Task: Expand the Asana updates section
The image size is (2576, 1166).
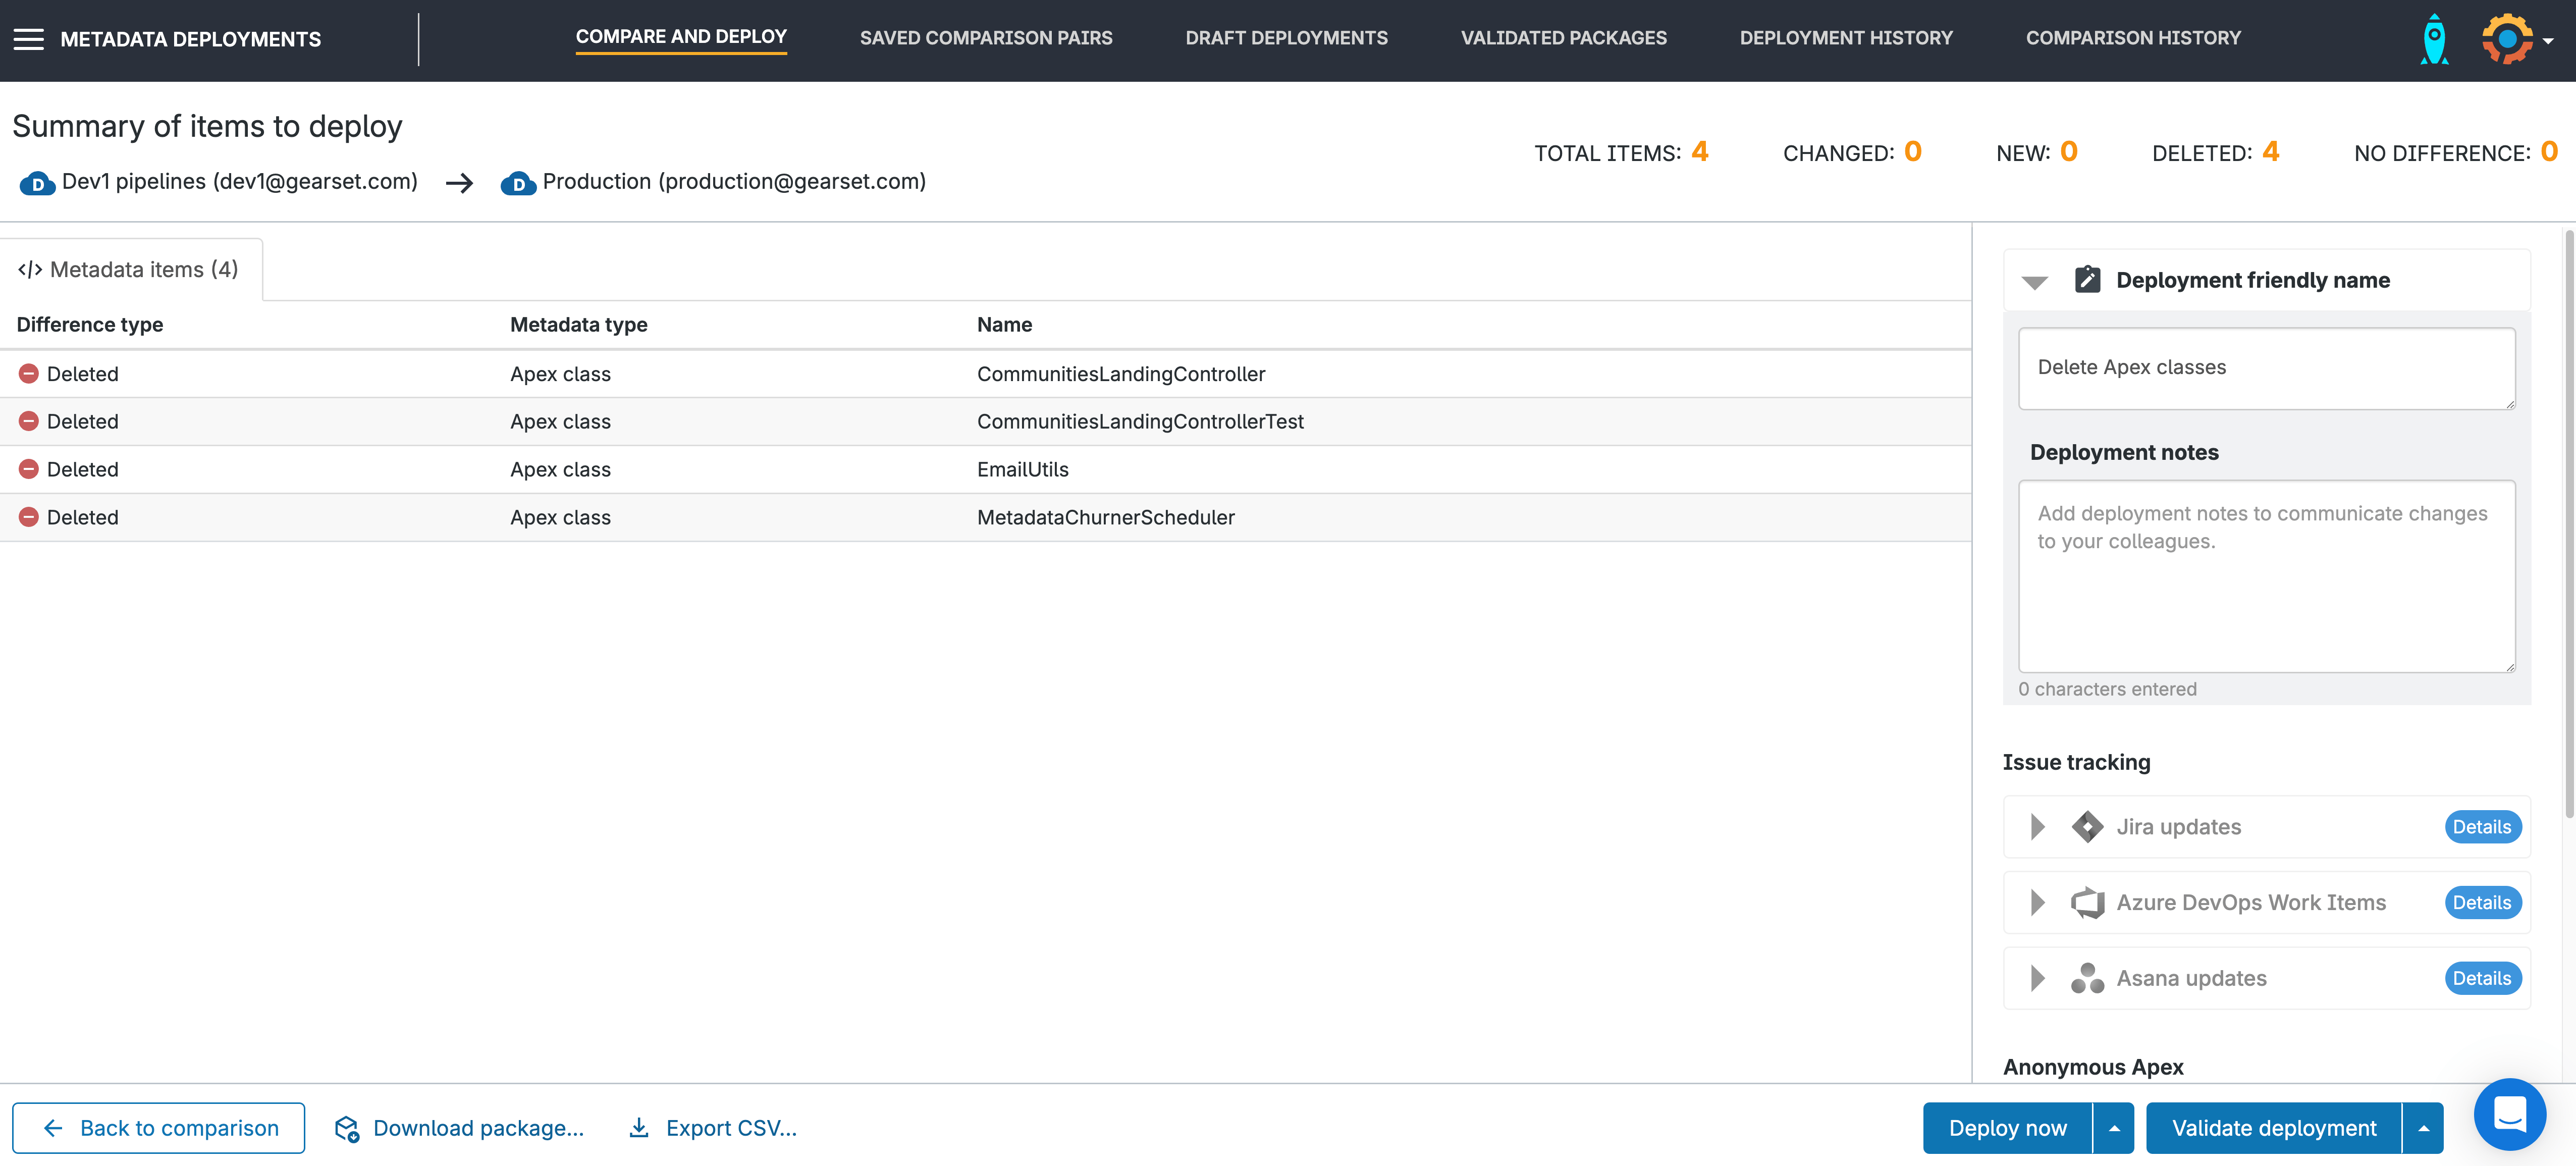Action: [2037, 978]
